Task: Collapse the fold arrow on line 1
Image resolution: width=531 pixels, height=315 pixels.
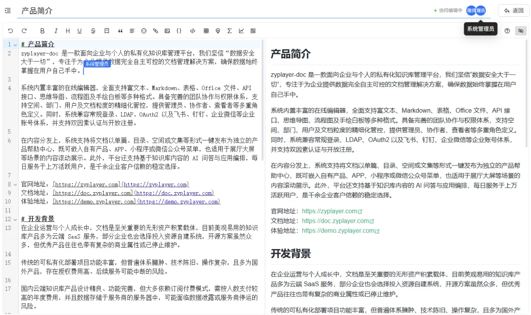Action: (x=15, y=44)
